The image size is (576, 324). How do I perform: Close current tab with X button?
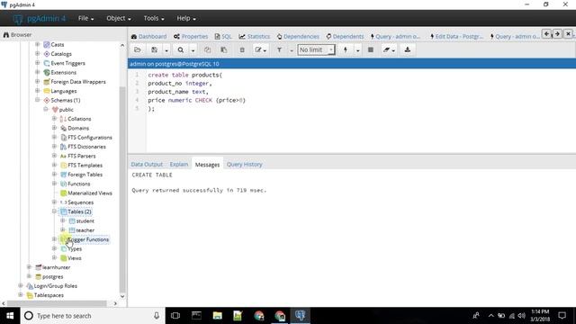click(x=568, y=34)
